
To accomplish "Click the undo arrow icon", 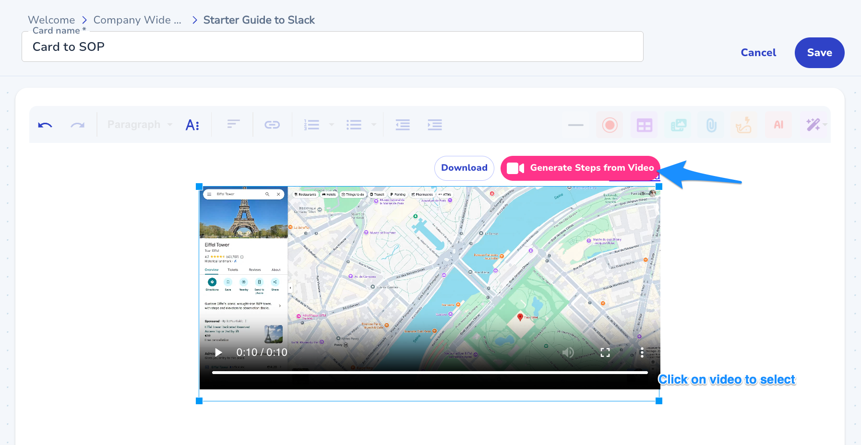I will pos(45,125).
